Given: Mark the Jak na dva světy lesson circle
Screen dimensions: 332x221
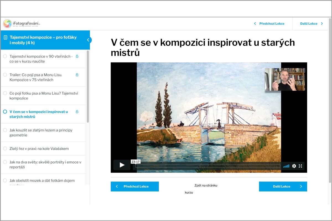Looking at the screenshot, I should tap(5, 162).
